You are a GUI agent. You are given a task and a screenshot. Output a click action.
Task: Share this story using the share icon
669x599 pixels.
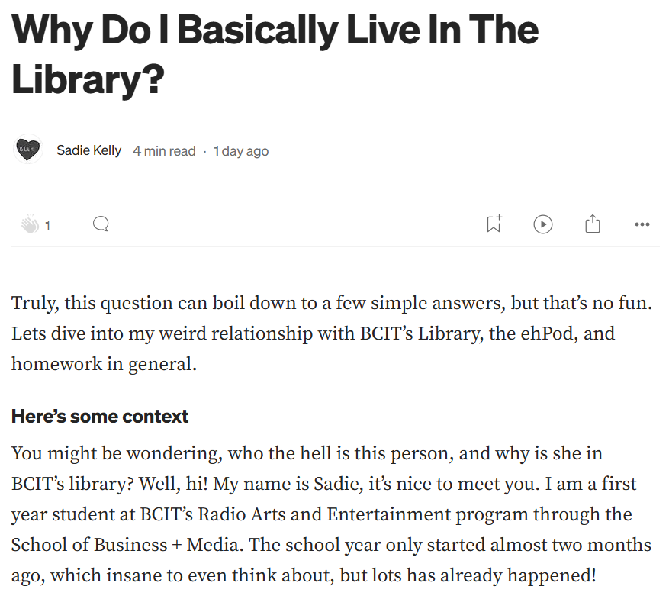[593, 224]
